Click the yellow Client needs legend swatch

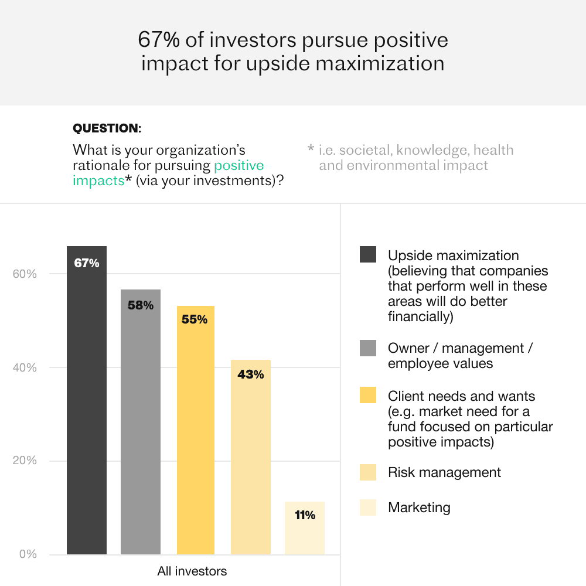click(x=368, y=395)
